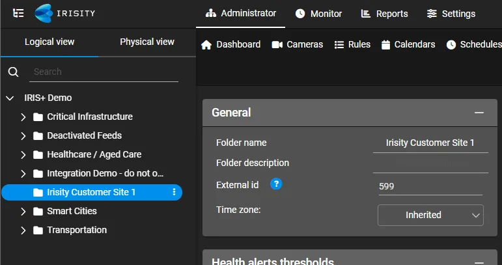Click the Deactivated Feeds folder icon

click(x=38, y=136)
